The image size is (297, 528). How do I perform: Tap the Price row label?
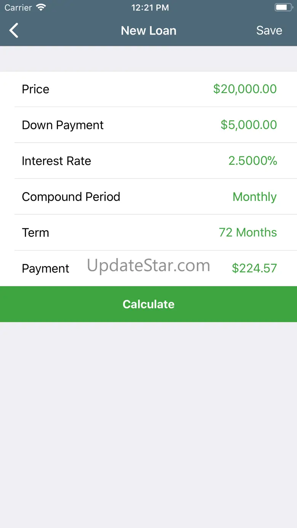pyautogui.click(x=35, y=89)
